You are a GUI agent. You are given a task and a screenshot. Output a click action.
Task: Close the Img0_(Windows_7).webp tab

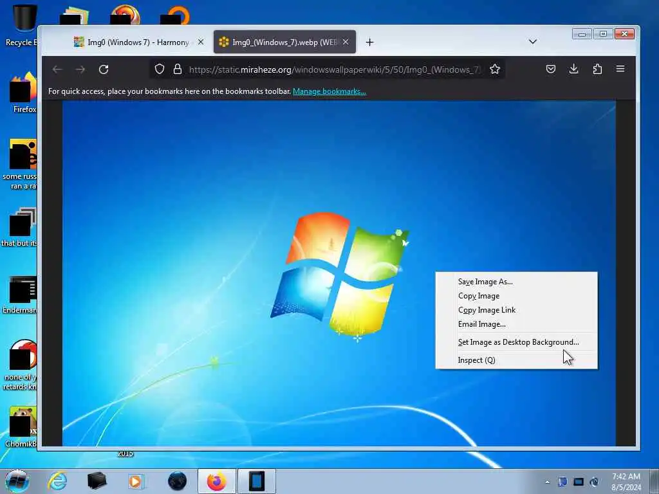[x=346, y=42]
